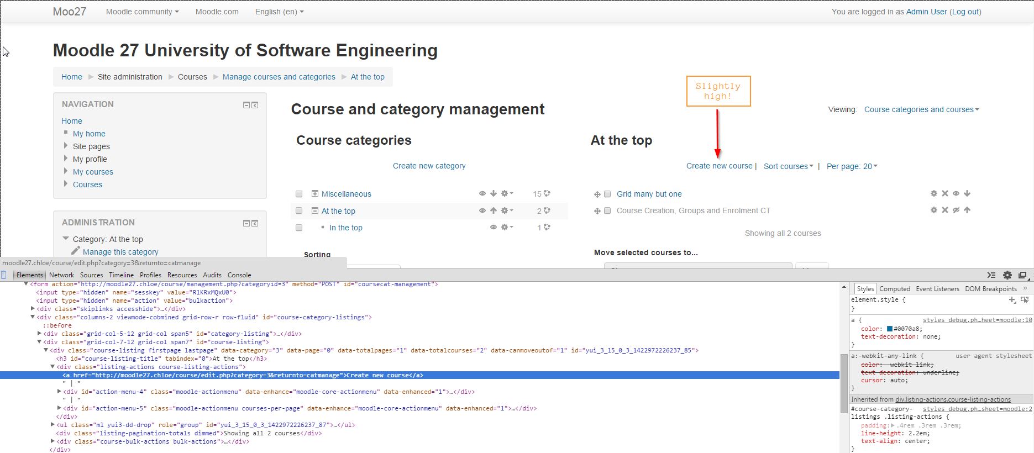Open the Event Listeners tab
The height and width of the screenshot is (453, 1034).
(x=937, y=289)
